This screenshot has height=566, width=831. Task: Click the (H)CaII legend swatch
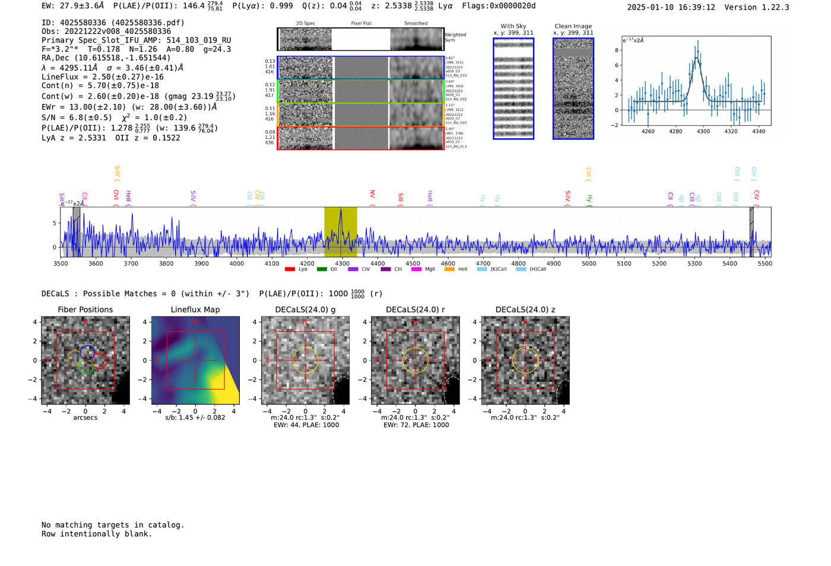tap(521, 269)
